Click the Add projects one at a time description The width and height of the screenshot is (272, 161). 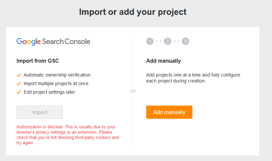pos(193,78)
